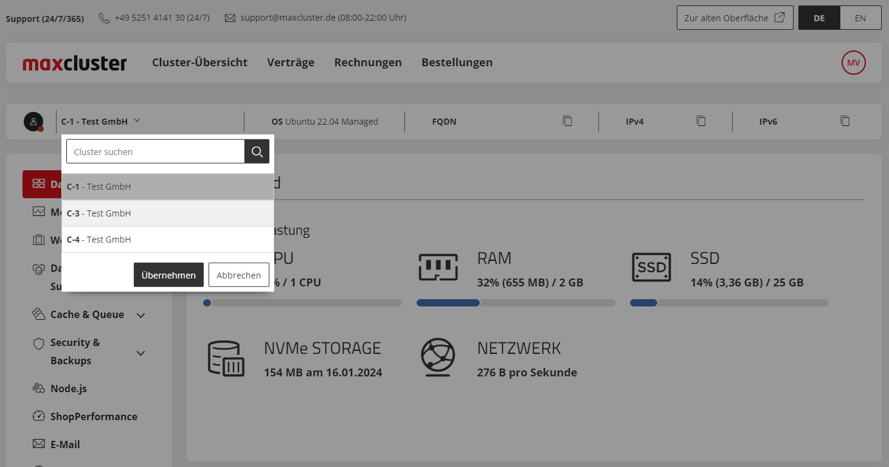Copy the IPv4 address icon
The width and height of the screenshot is (889, 467).
pyautogui.click(x=701, y=121)
